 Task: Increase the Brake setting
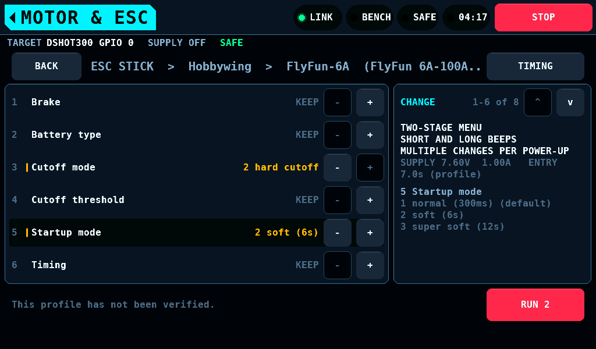click(x=370, y=102)
